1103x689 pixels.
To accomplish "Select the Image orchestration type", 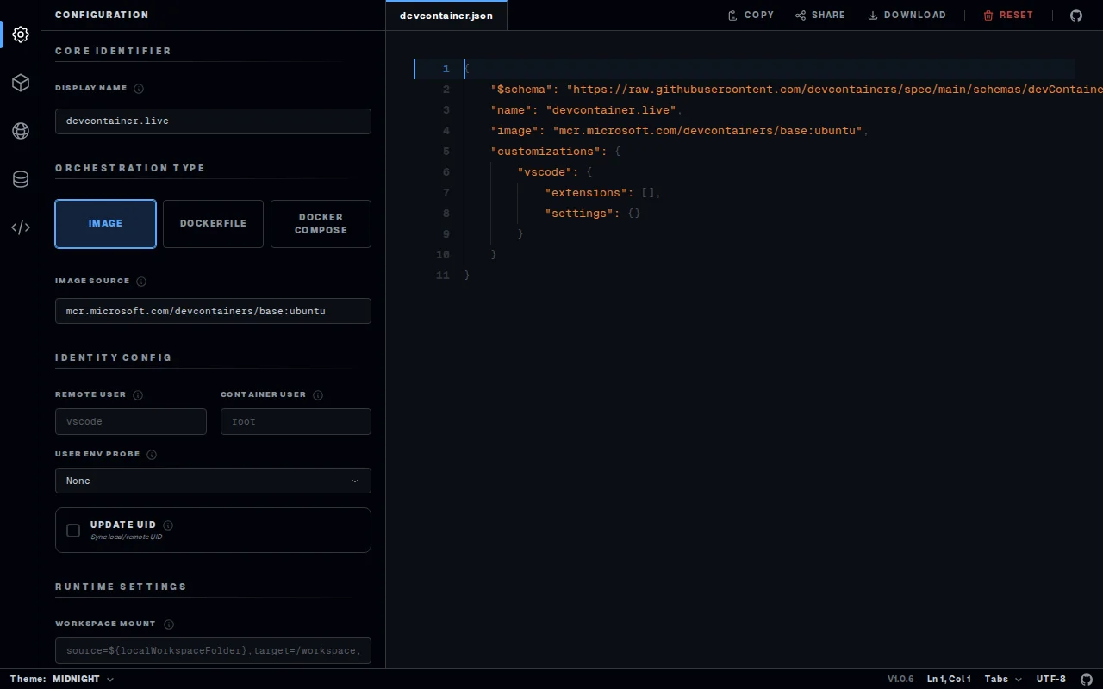I will coord(105,224).
